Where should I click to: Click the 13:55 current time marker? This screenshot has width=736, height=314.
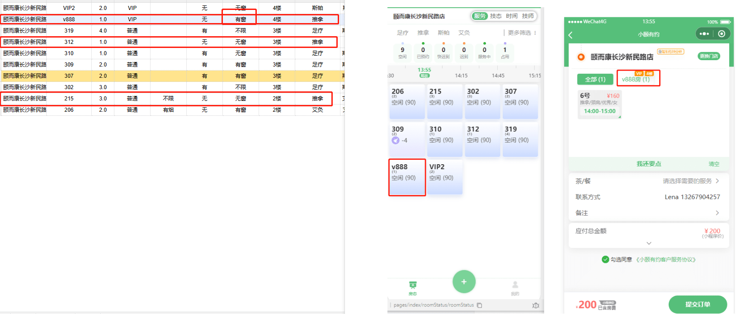(x=424, y=72)
